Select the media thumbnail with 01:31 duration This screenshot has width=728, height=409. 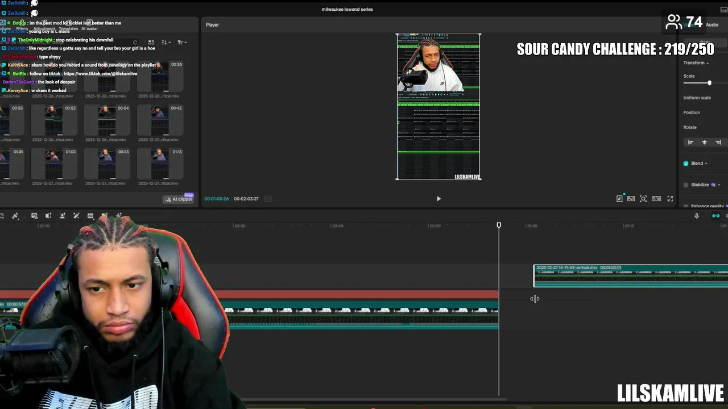point(12,164)
